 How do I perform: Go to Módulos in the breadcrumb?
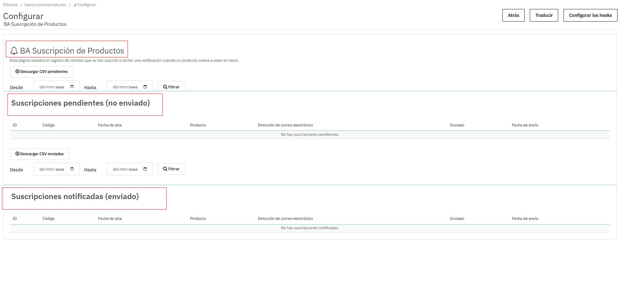pos(10,5)
